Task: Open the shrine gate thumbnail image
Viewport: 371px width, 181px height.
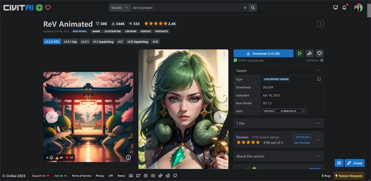Action: 88,117
